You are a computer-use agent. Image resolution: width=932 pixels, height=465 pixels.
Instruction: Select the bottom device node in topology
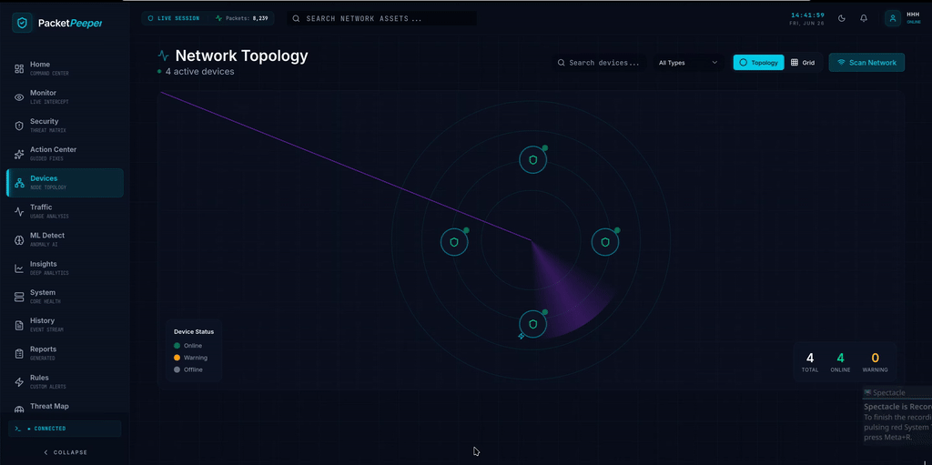click(533, 324)
